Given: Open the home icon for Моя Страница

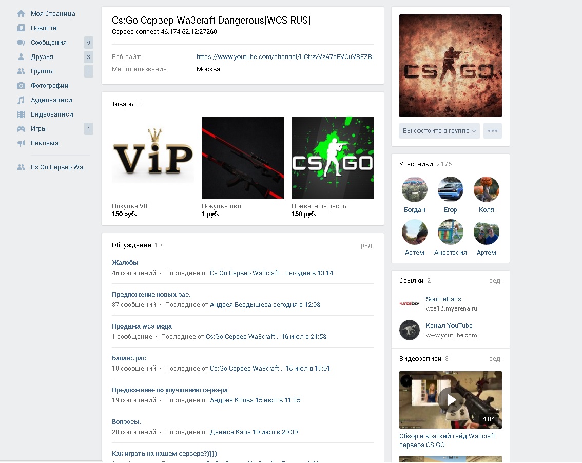Looking at the screenshot, I should click(21, 14).
